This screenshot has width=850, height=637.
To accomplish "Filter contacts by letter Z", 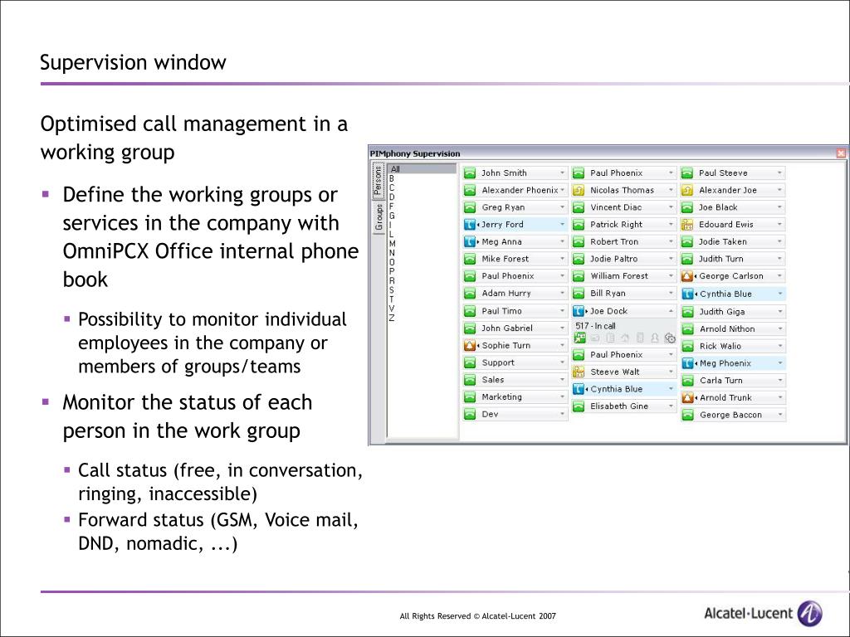I will tap(392, 318).
